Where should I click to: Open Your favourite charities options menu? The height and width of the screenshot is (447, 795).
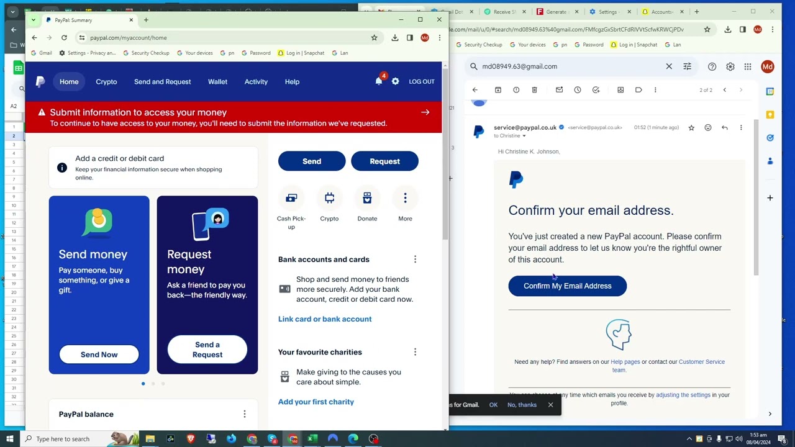[x=415, y=352]
